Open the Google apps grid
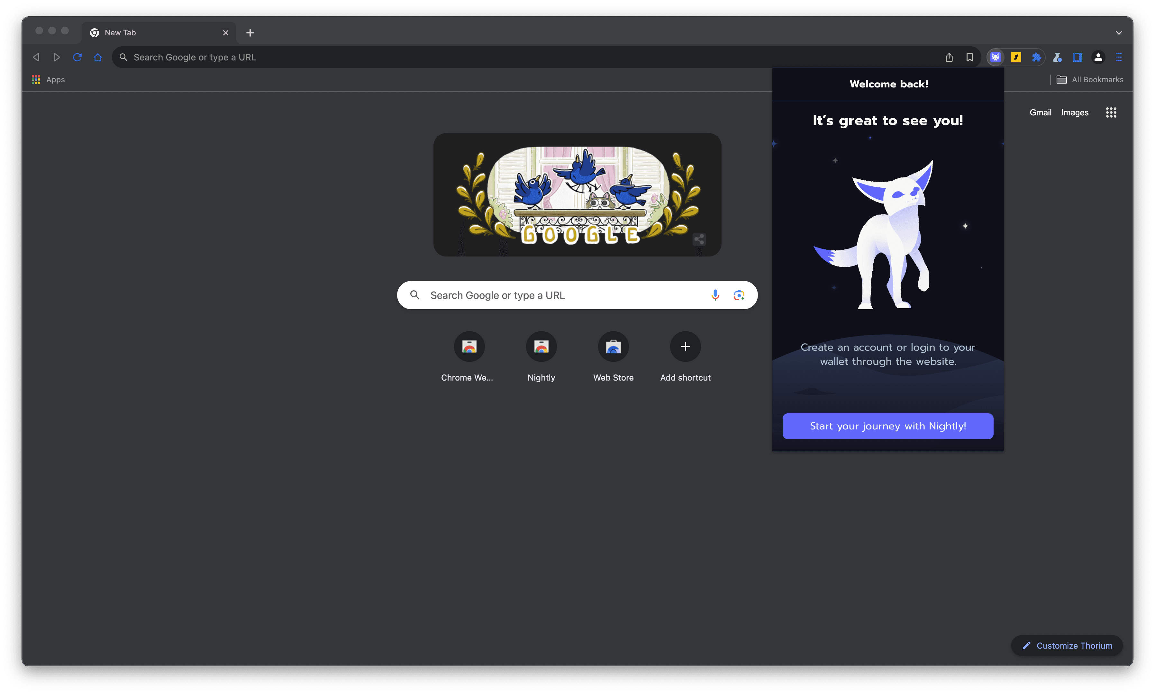The height and width of the screenshot is (693, 1155). (x=1111, y=113)
